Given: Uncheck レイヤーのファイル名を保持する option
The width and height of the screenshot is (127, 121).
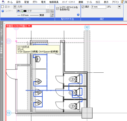Looking at the screenshot, I should point(57,9).
